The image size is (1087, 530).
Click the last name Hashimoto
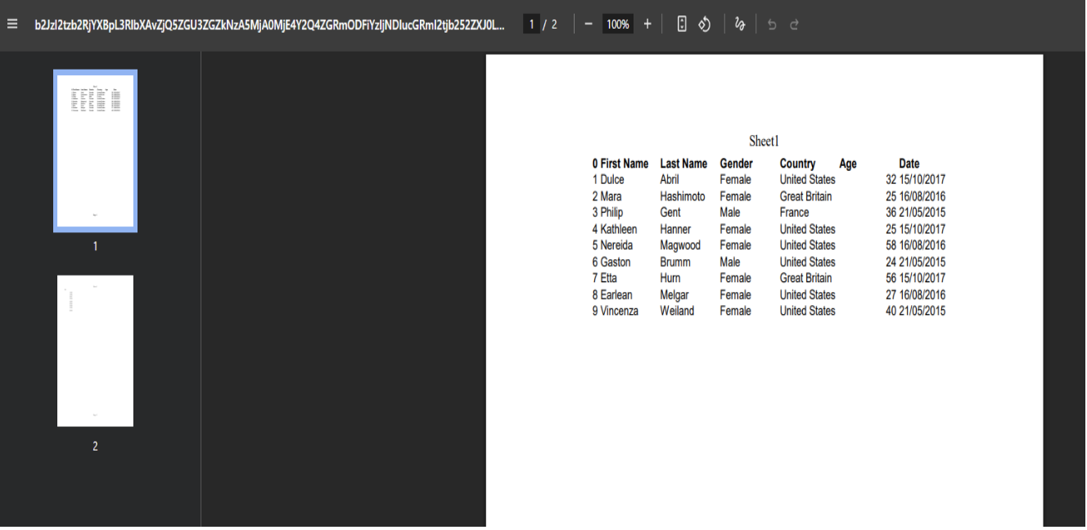coord(682,196)
